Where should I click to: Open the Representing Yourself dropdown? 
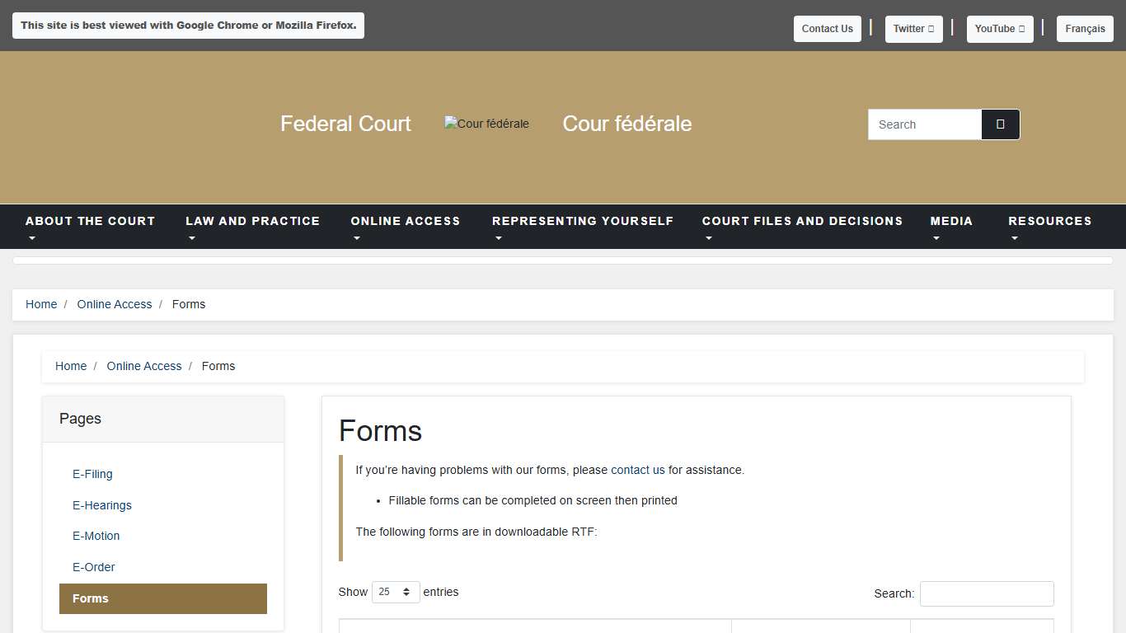click(x=499, y=238)
